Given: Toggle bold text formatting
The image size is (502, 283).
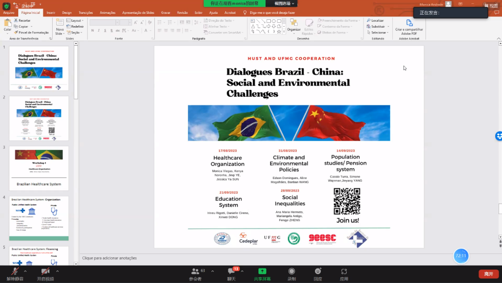Looking at the screenshot, I should [x=93, y=30].
